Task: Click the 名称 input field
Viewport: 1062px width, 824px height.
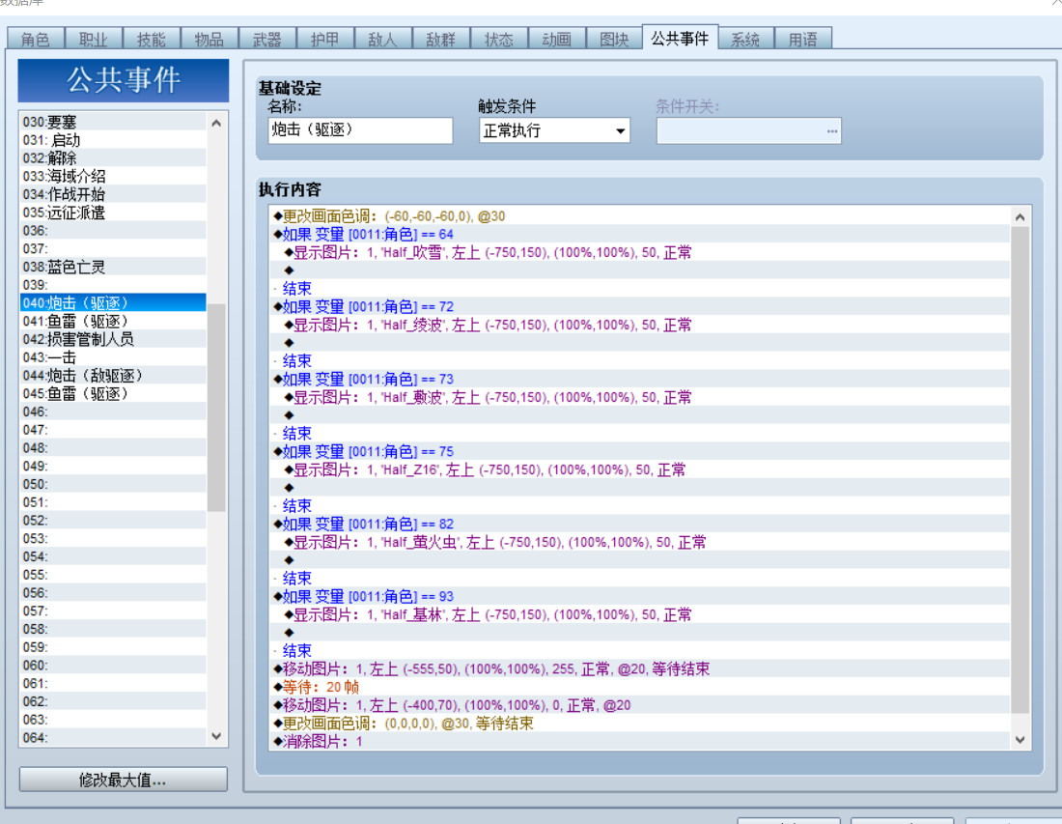Action: [360, 130]
